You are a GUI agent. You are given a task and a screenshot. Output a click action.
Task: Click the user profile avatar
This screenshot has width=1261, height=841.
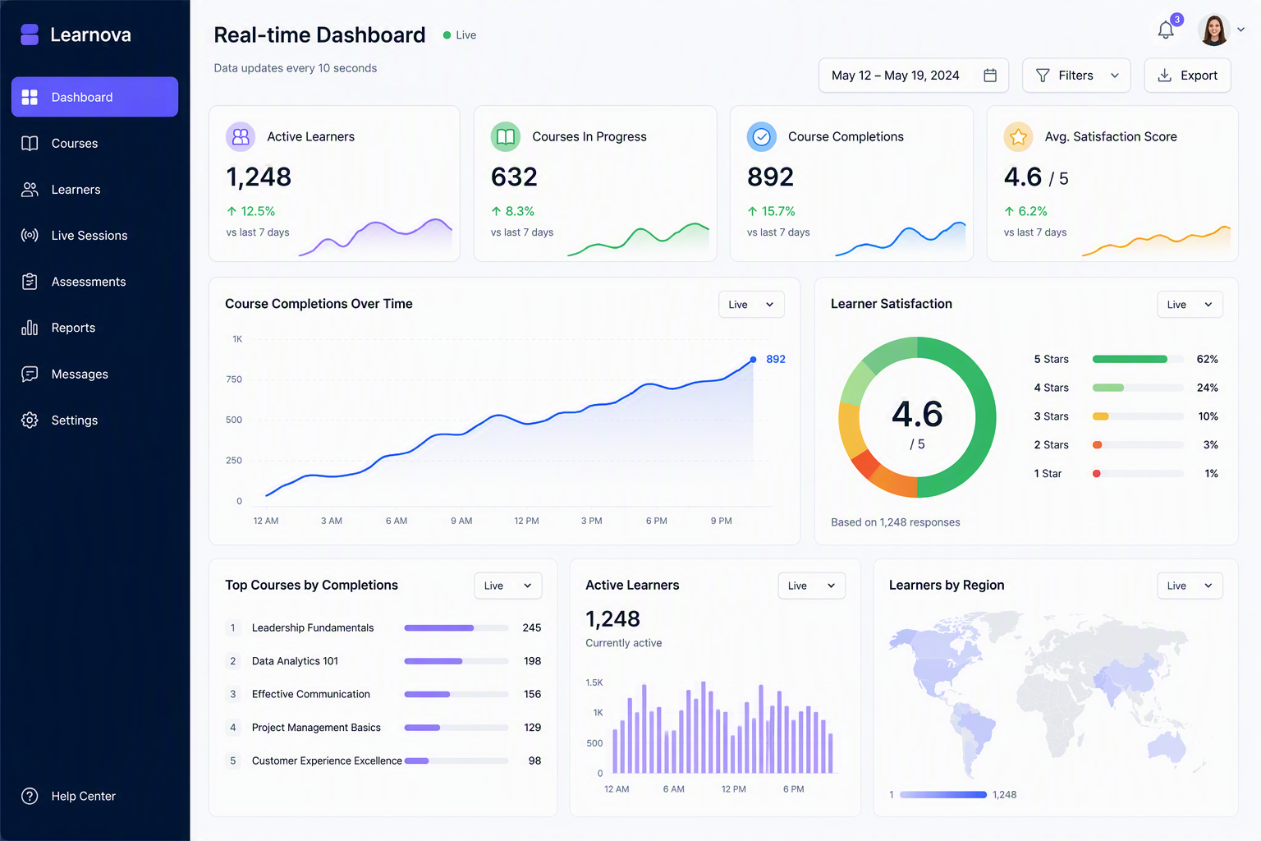[1213, 30]
